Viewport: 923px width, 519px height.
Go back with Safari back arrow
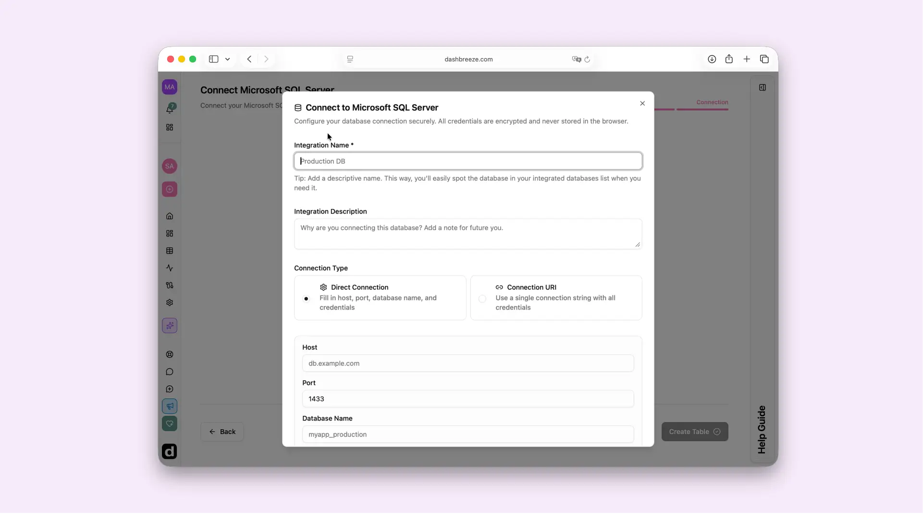[249, 59]
